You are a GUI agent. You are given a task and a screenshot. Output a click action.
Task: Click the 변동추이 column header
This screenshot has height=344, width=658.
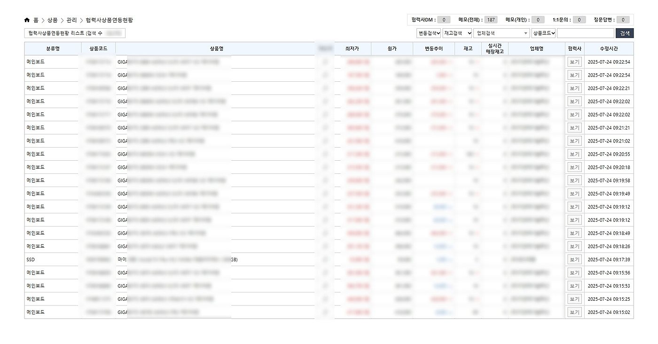tap(433, 49)
